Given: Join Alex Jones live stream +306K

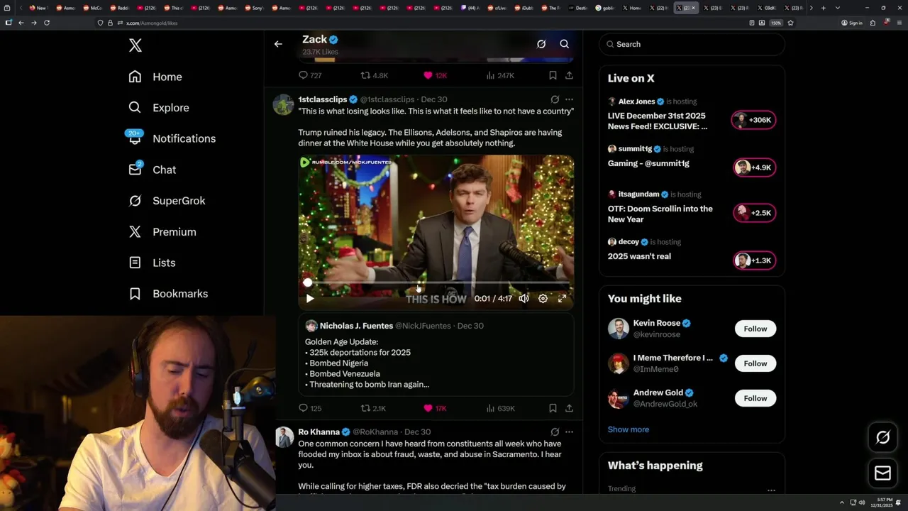Looking at the screenshot, I should coord(754,120).
